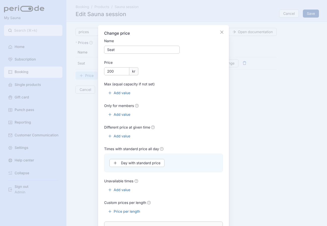Click Cancel in page header
This screenshot has height=226, width=327.
pyautogui.click(x=289, y=14)
